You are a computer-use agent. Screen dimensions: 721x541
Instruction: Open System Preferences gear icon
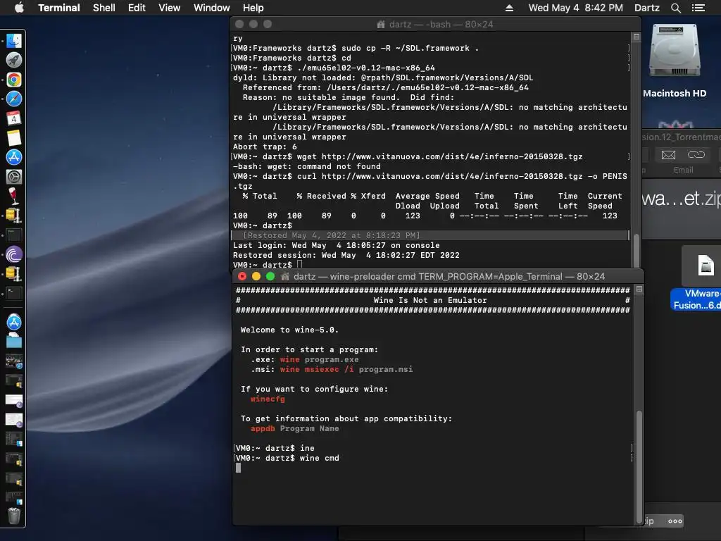[14, 177]
